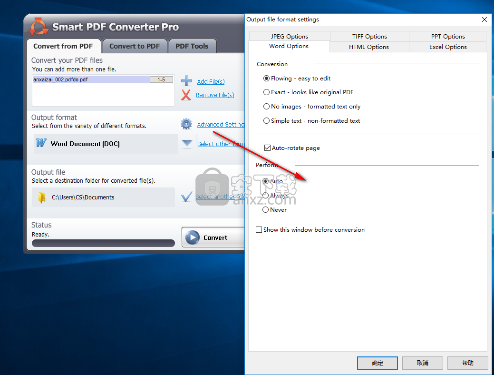Click the Smart PDF Converter Pro logo
494x375 pixels.
click(39, 27)
